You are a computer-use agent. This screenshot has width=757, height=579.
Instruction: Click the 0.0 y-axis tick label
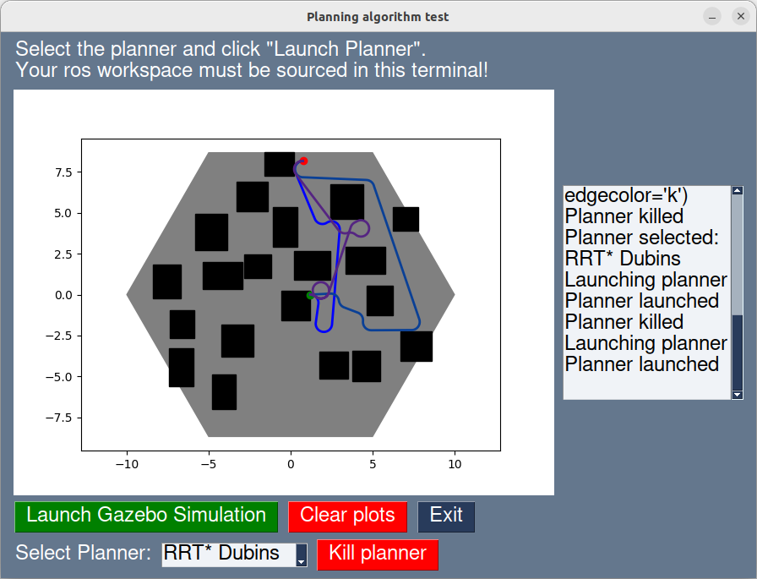click(63, 295)
